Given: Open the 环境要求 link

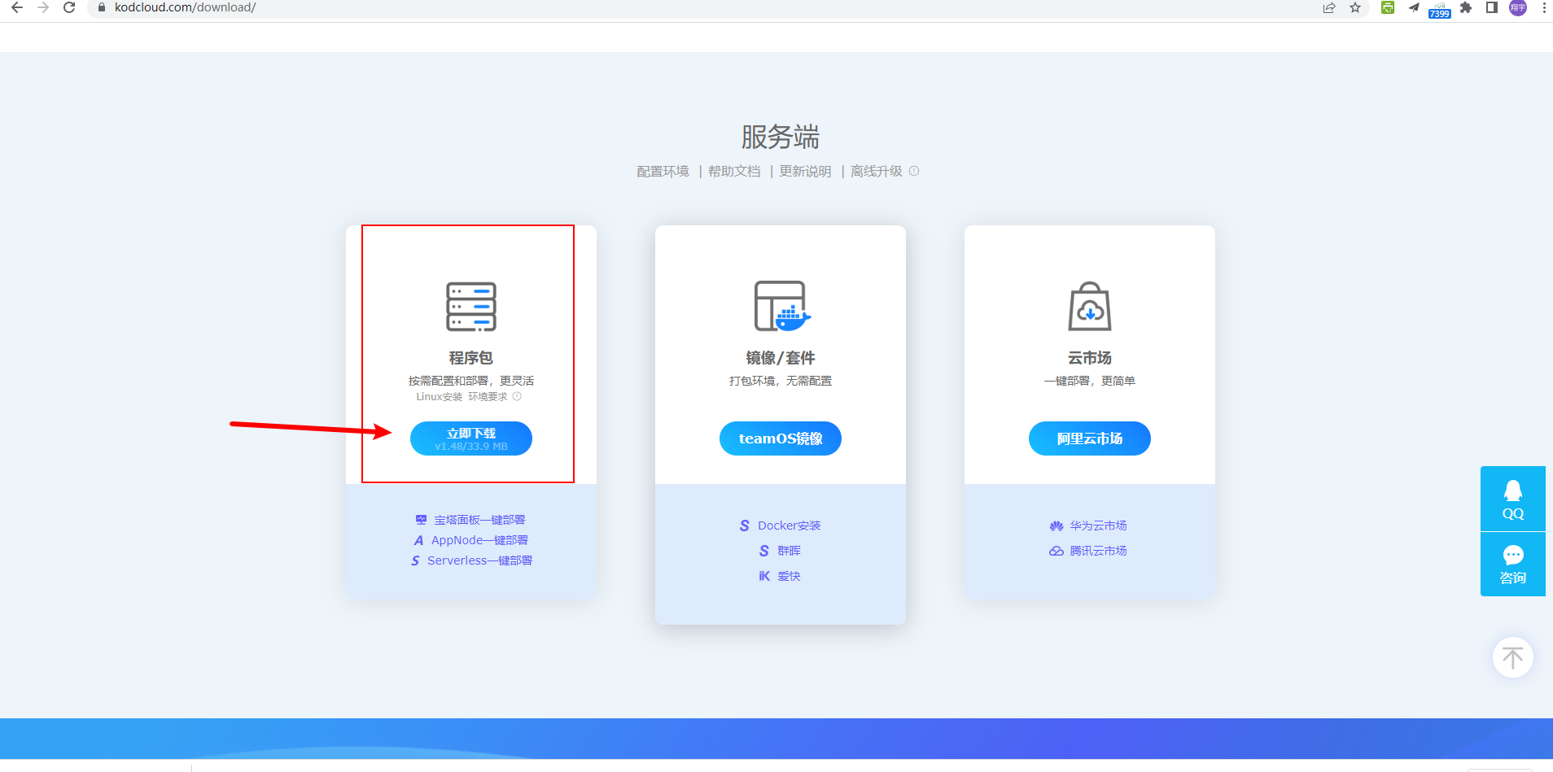Looking at the screenshot, I should (x=488, y=397).
